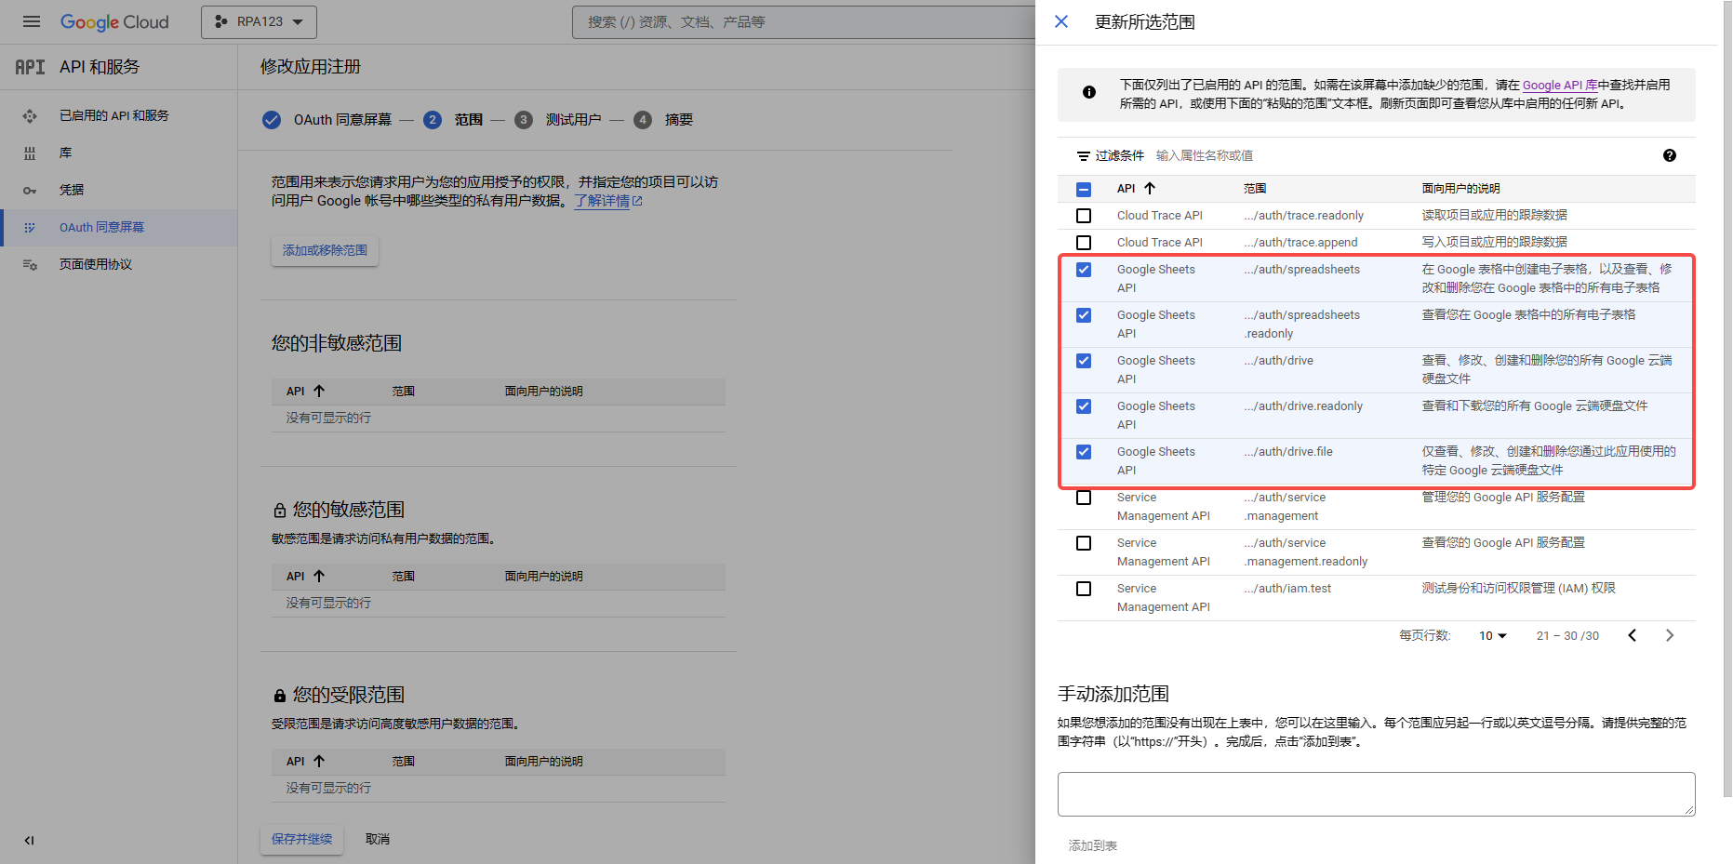Image resolution: width=1733 pixels, height=864 pixels.
Task: Open the Google API 库 link
Action: coord(1560,85)
